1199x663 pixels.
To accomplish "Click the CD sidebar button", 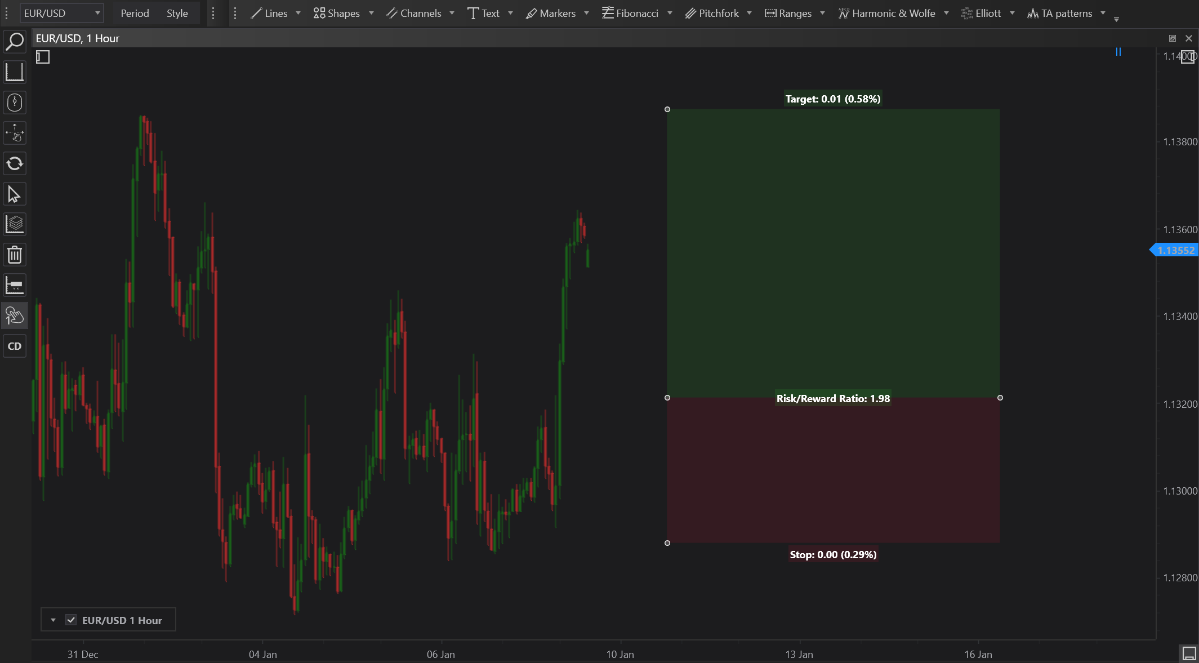I will coord(15,346).
